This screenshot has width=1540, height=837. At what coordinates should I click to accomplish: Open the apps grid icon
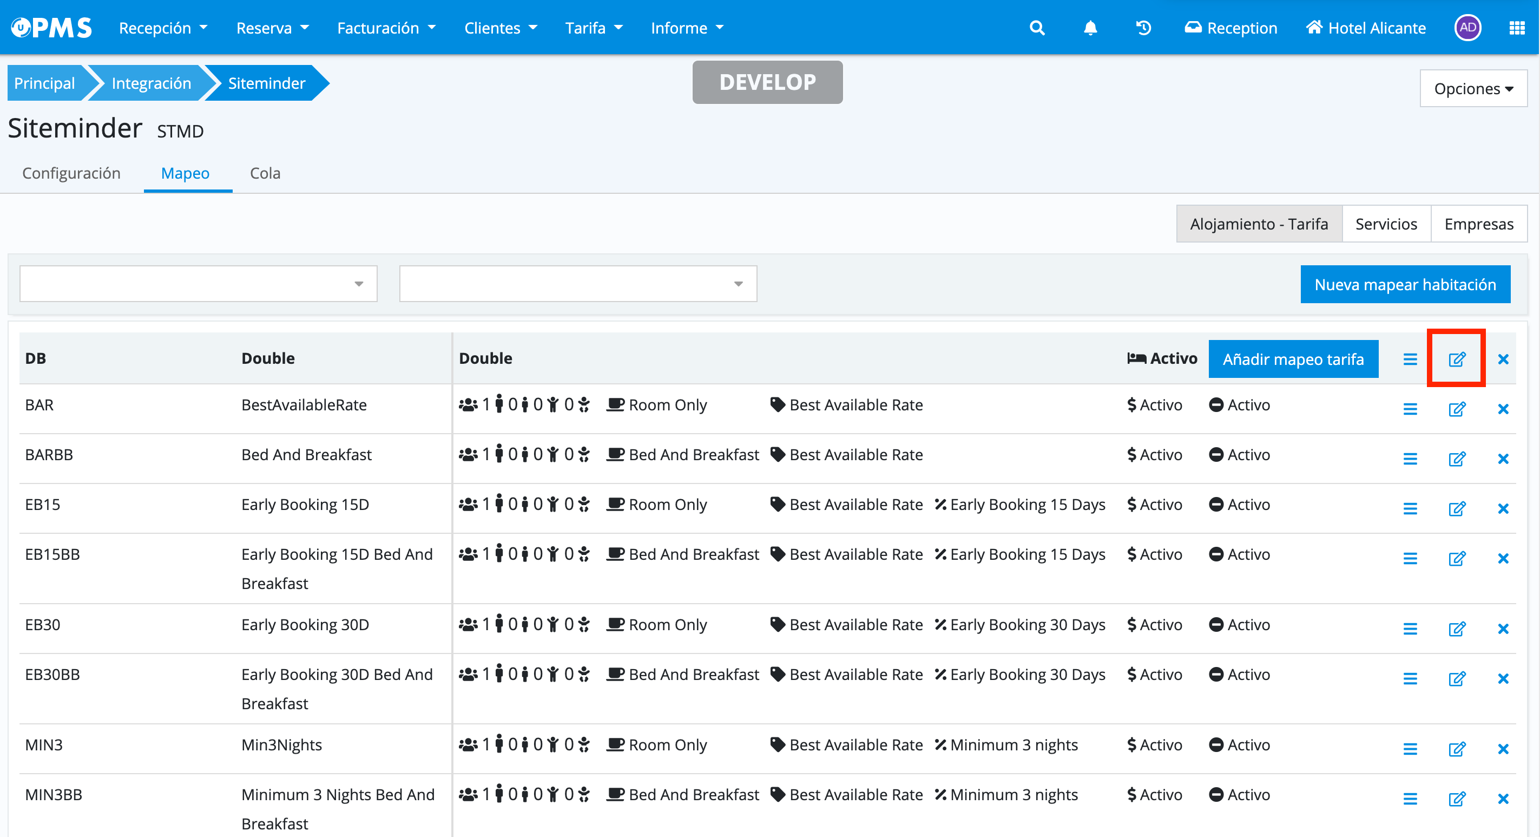(1516, 28)
